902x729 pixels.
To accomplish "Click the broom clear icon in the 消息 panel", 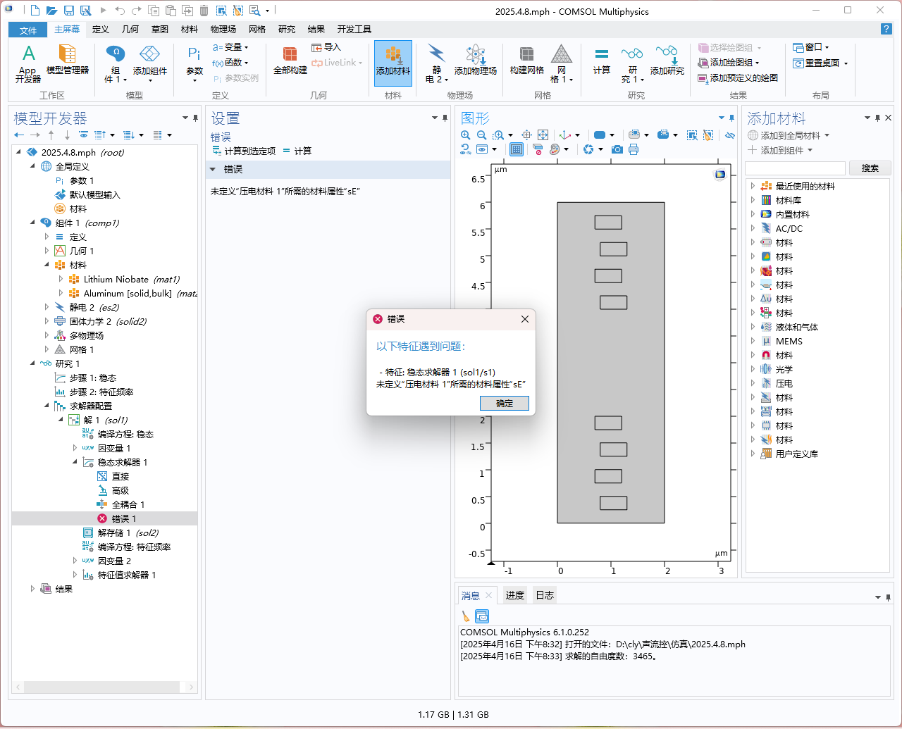I will [x=466, y=616].
